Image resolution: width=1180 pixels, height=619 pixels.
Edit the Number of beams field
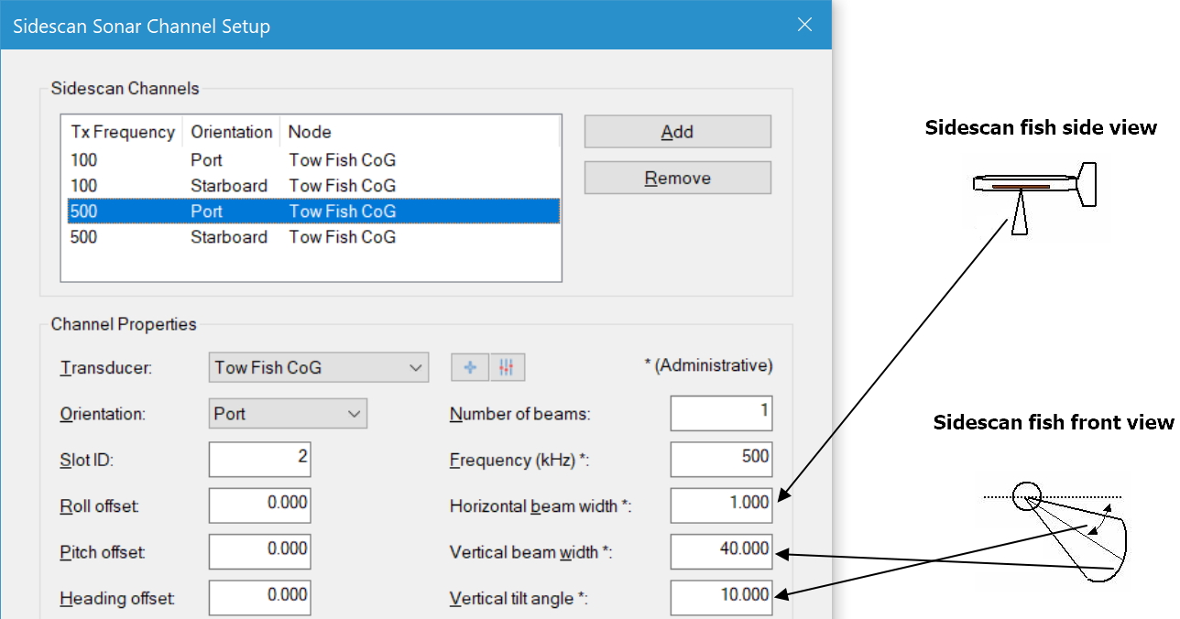click(721, 413)
